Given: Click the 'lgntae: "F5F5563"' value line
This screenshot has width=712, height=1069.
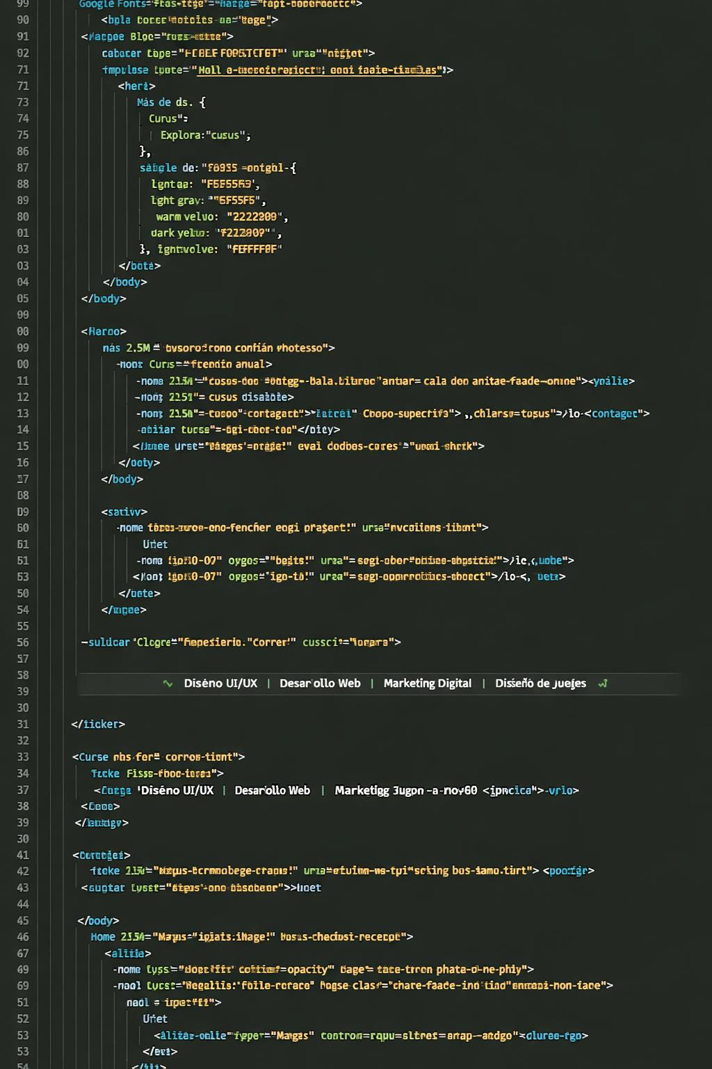Looking at the screenshot, I should [205, 184].
